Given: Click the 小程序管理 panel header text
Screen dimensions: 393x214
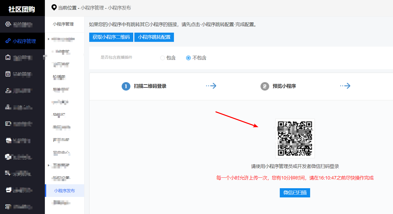Looking at the screenshot, I should [63, 24].
